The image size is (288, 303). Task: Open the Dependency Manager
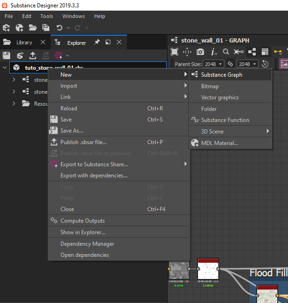(x=119, y=244)
